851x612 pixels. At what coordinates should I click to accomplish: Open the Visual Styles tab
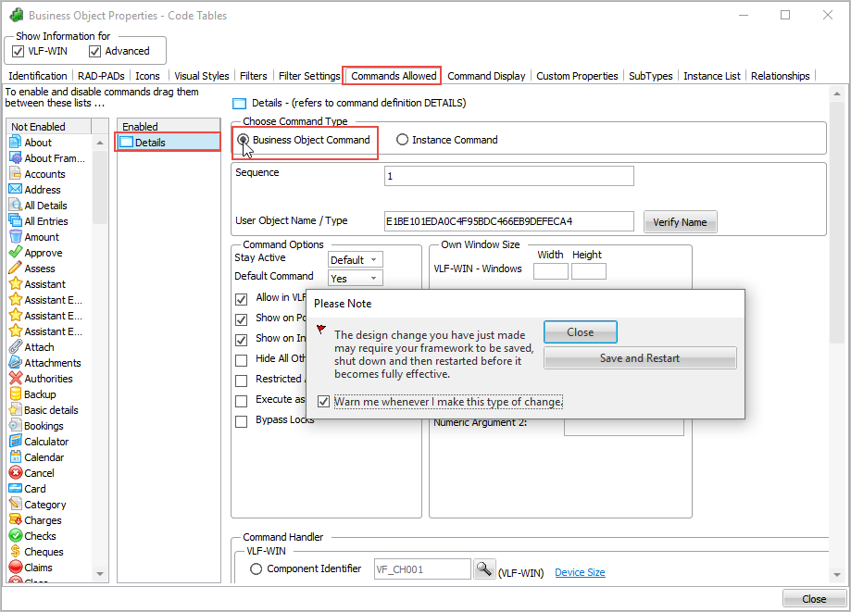point(201,76)
